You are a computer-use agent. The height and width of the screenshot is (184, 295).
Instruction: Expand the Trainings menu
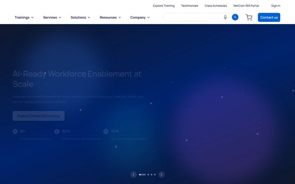(x=24, y=18)
